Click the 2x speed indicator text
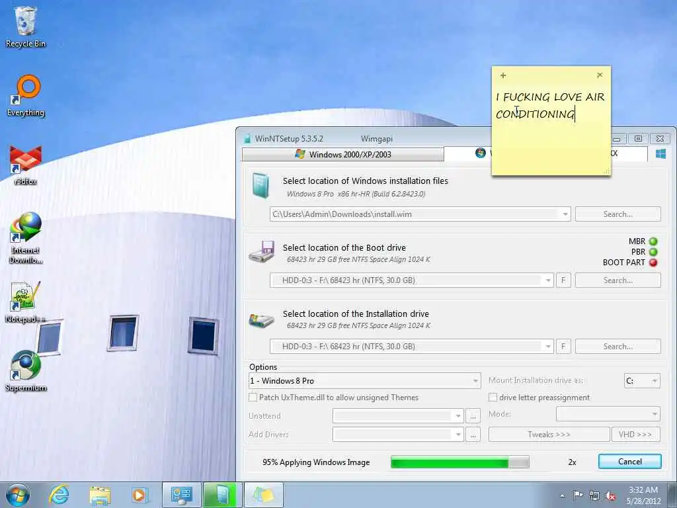 click(572, 462)
